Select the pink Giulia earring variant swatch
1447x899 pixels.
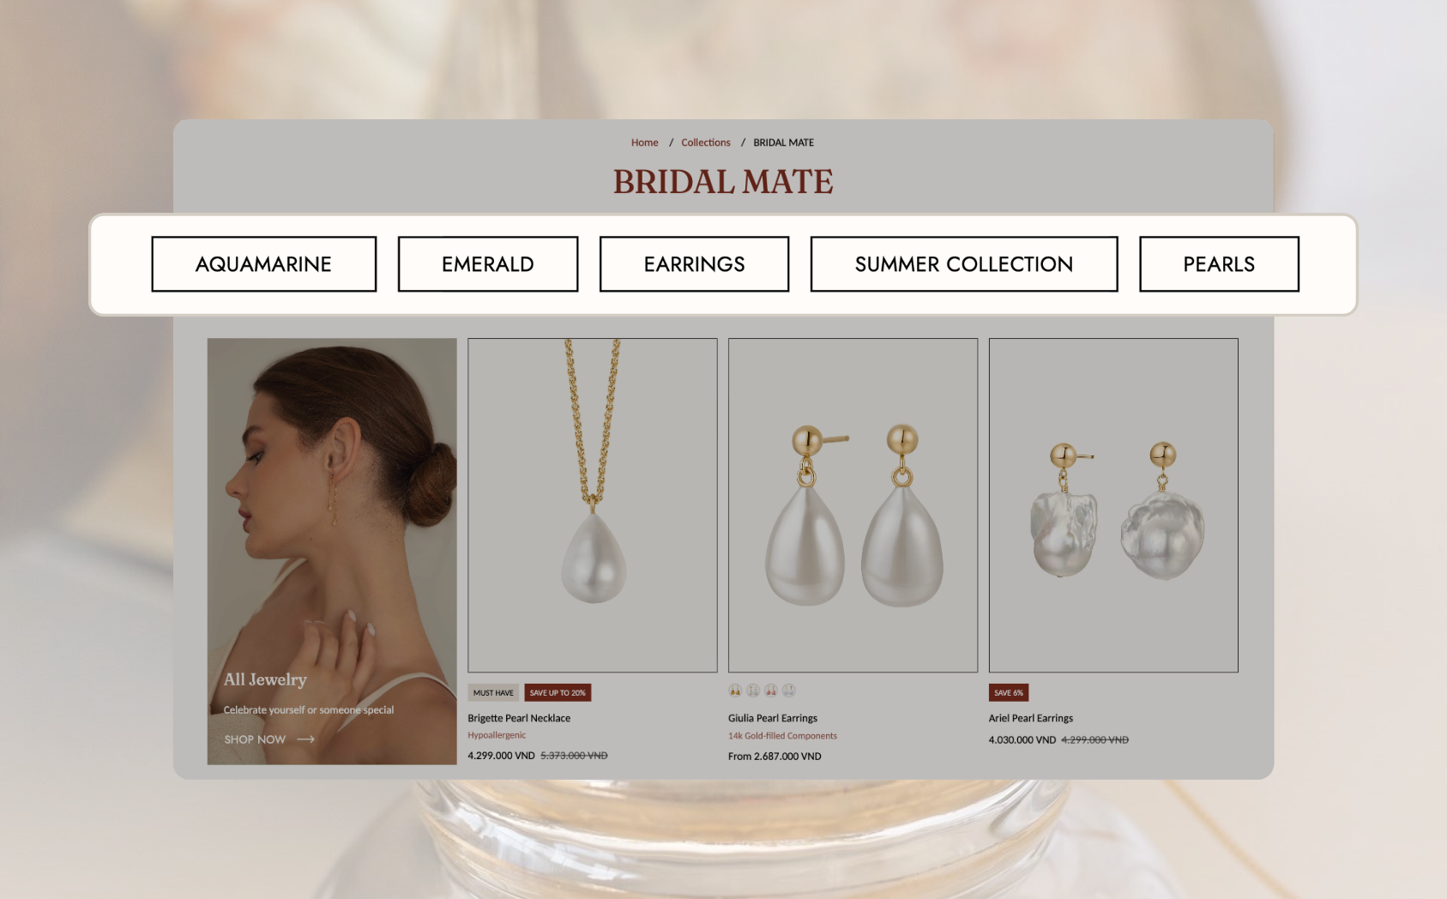pos(771,691)
